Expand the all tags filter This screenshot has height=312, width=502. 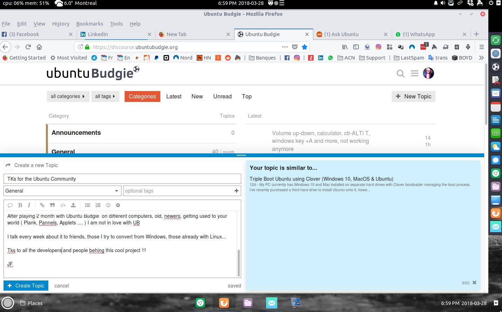click(105, 96)
